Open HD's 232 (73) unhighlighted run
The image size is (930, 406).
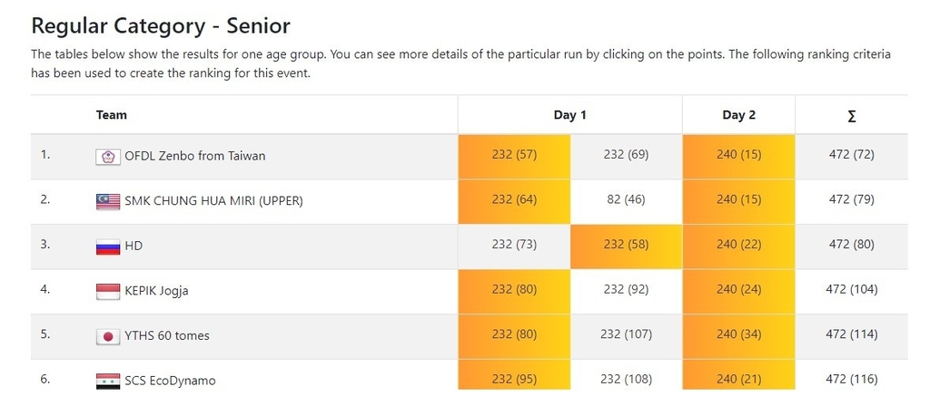(x=514, y=245)
